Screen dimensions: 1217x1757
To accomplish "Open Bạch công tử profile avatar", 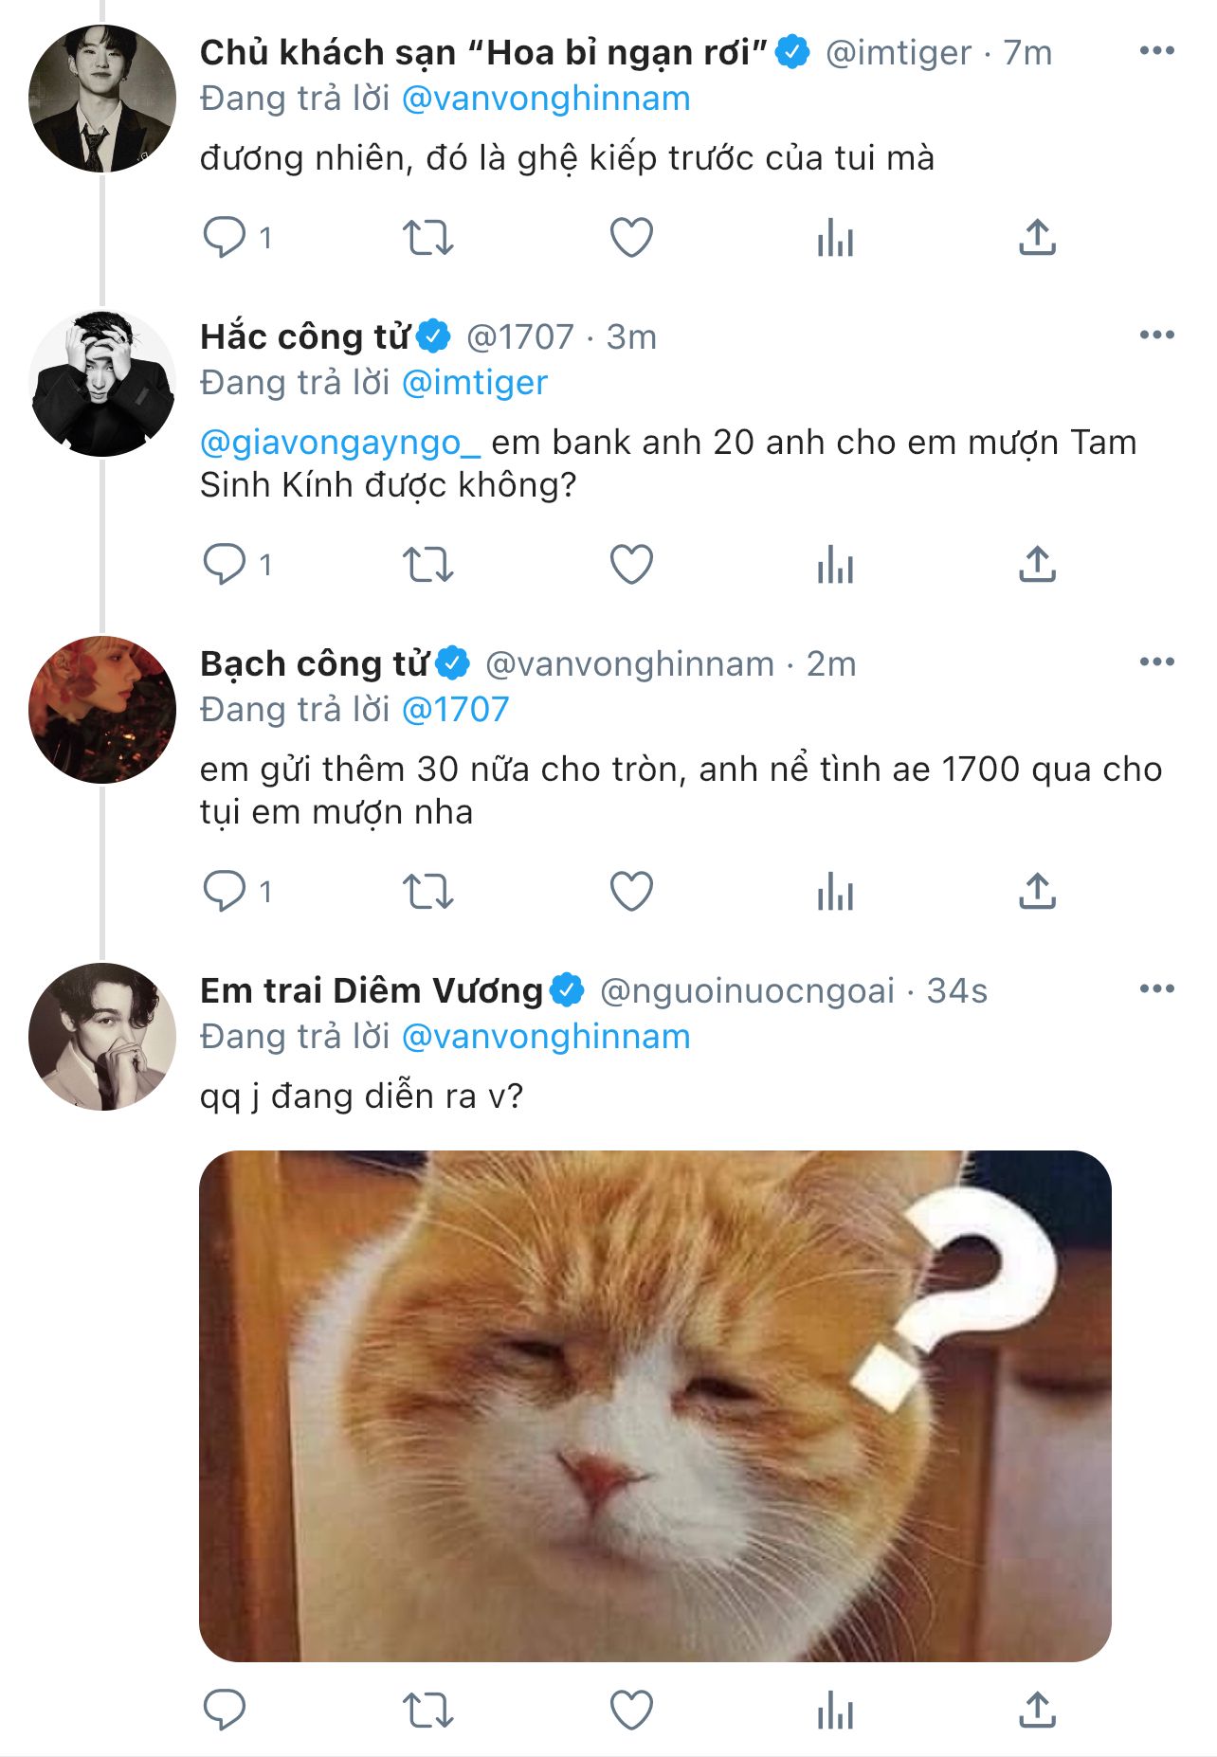I will click(102, 710).
